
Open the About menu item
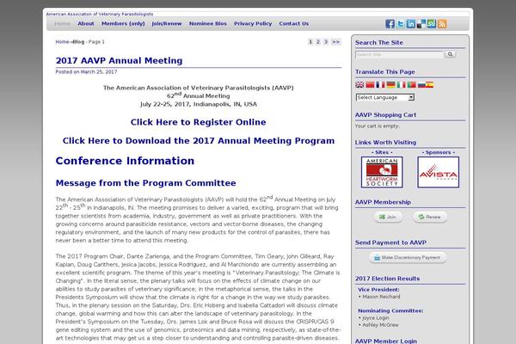tap(86, 24)
